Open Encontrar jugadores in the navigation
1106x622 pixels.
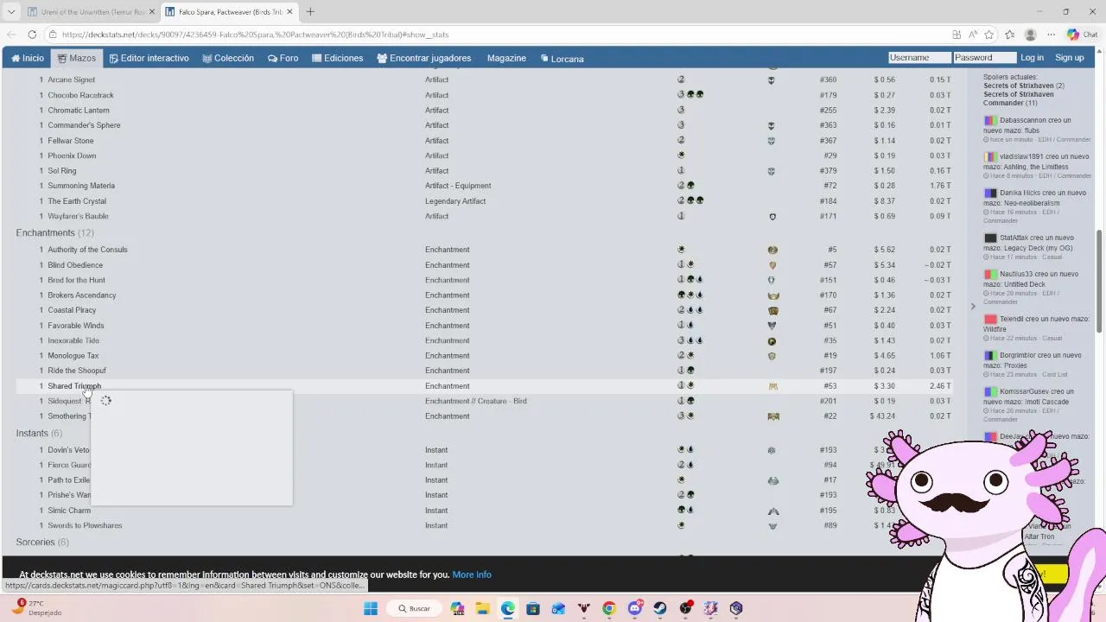click(423, 58)
